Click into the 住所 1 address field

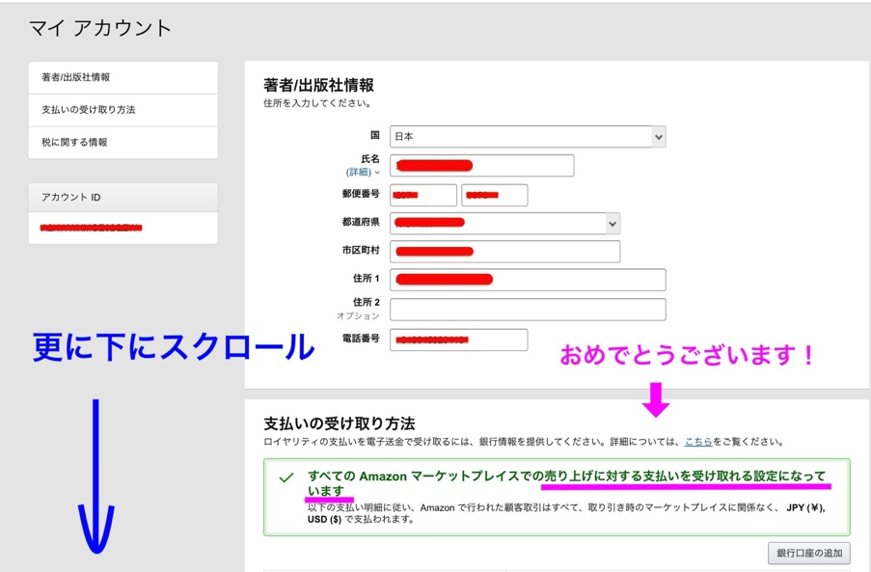pyautogui.click(x=528, y=280)
